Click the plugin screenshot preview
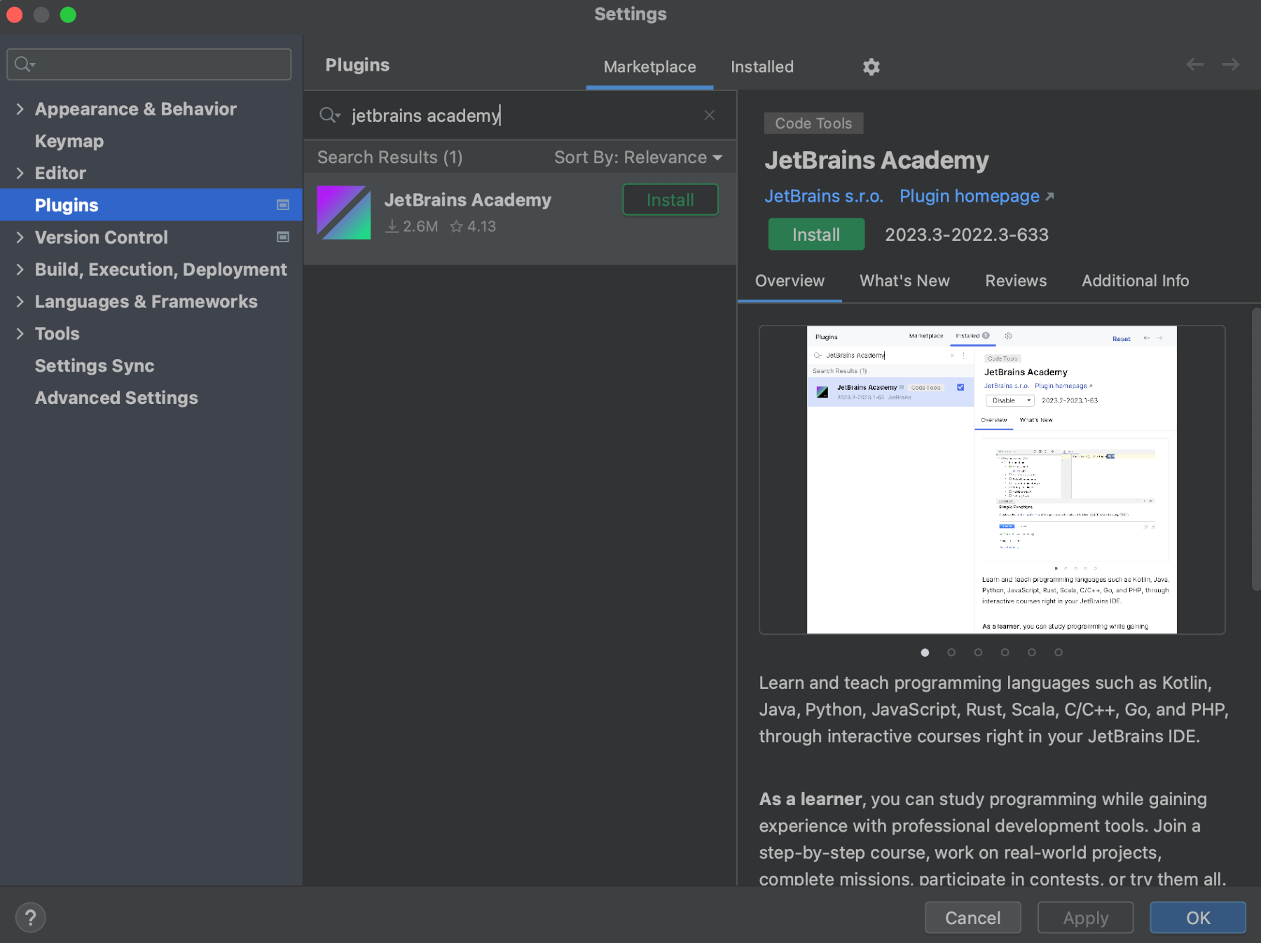The height and width of the screenshot is (943, 1261). 995,479
